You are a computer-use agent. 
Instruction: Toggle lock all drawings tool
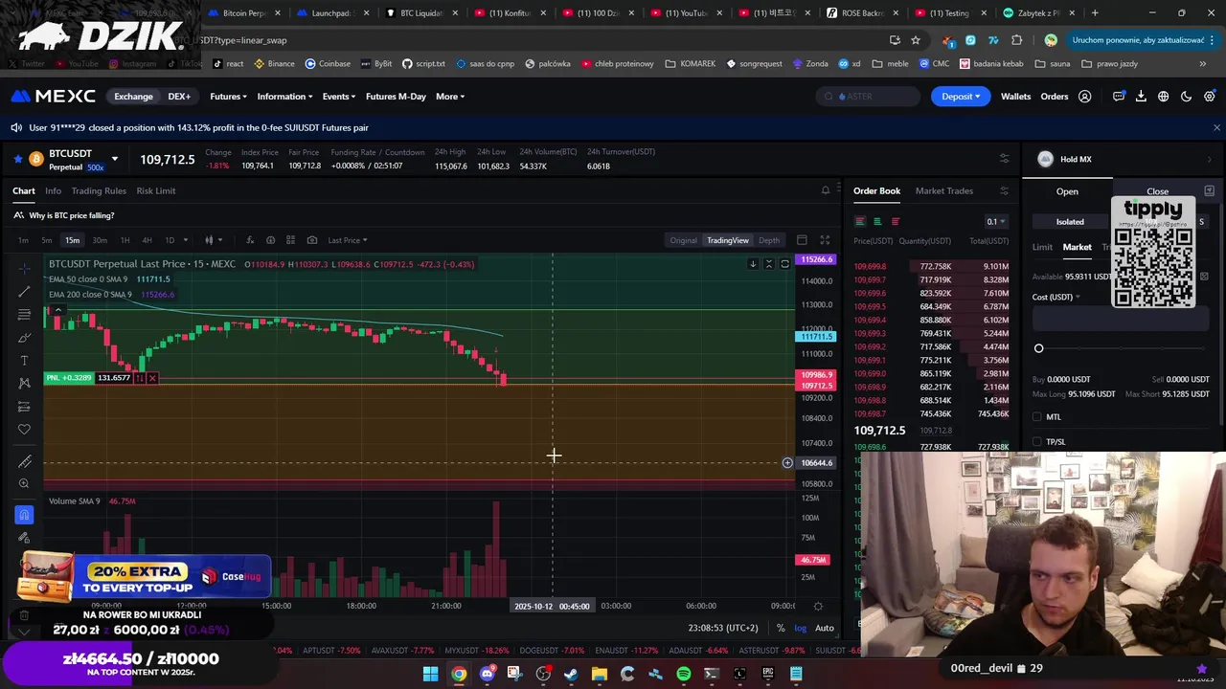click(24, 538)
